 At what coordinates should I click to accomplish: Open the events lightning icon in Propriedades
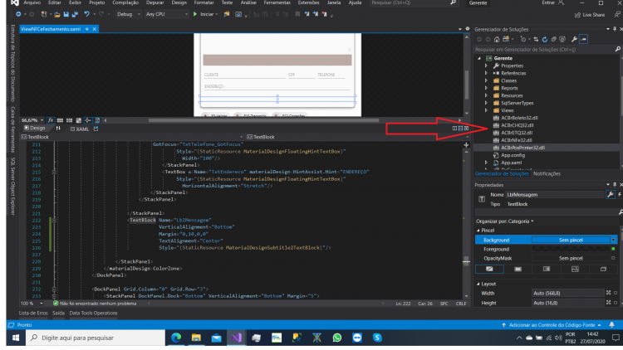click(620, 194)
